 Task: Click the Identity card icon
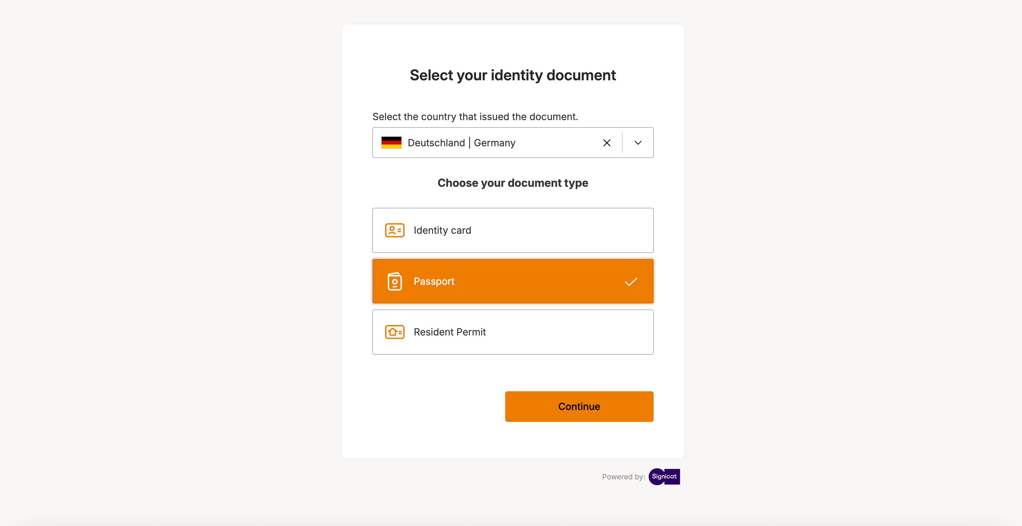pyautogui.click(x=394, y=230)
